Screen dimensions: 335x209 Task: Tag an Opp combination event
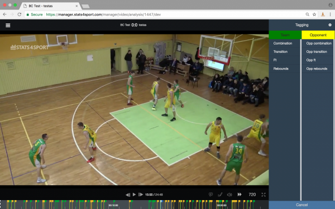point(318,43)
